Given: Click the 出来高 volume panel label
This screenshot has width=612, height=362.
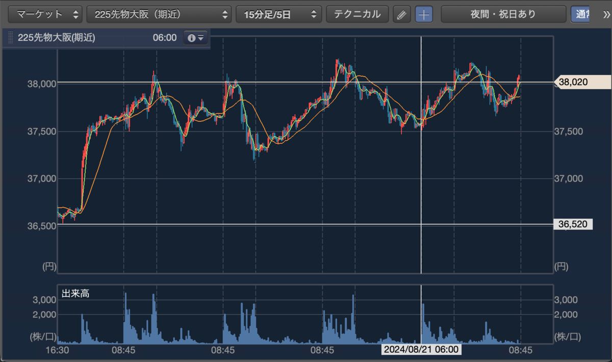Looking at the screenshot, I should [x=75, y=293].
